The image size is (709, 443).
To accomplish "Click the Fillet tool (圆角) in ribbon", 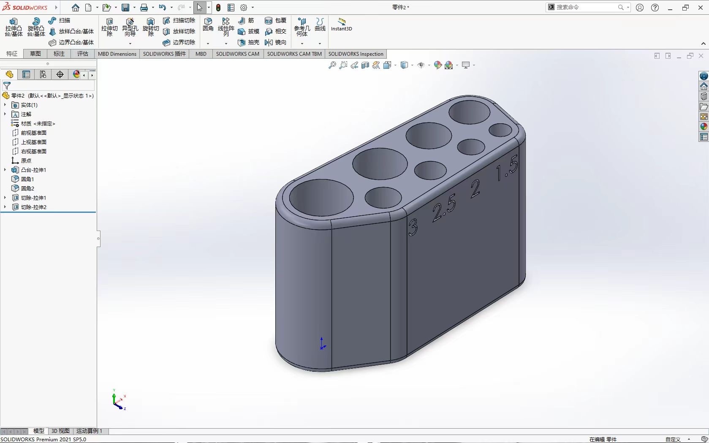I will coord(208,24).
